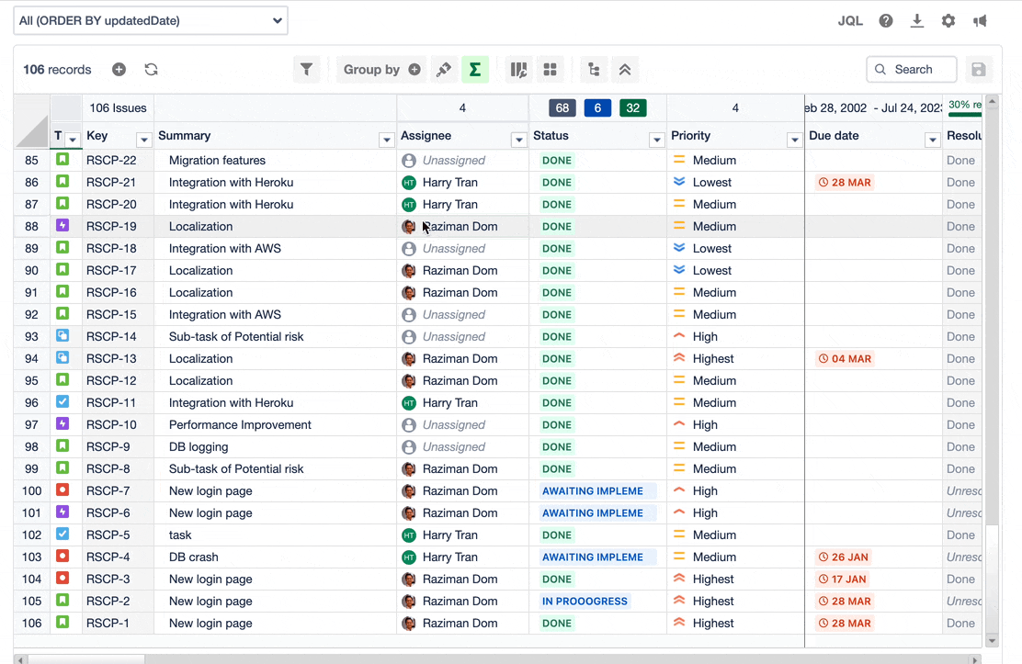Image resolution: width=1022 pixels, height=664 pixels.
Task: Click inside the Search field
Action: (x=911, y=69)
